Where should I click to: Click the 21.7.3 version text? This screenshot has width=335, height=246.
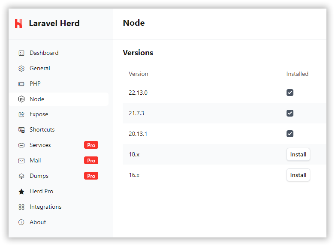click(136, 113)
